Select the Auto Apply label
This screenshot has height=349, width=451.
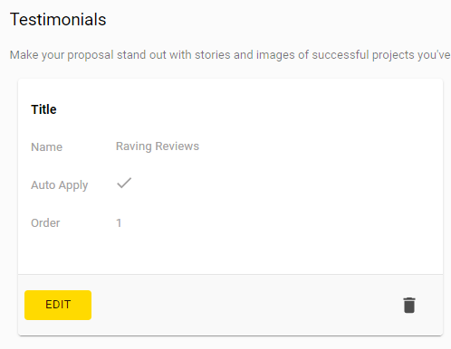[60, 185]
